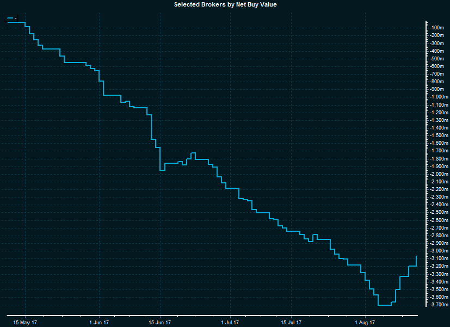Click the line's starting point at top left
The width and height of the screenshot is (450, 327).
click(x=7, y=22)
